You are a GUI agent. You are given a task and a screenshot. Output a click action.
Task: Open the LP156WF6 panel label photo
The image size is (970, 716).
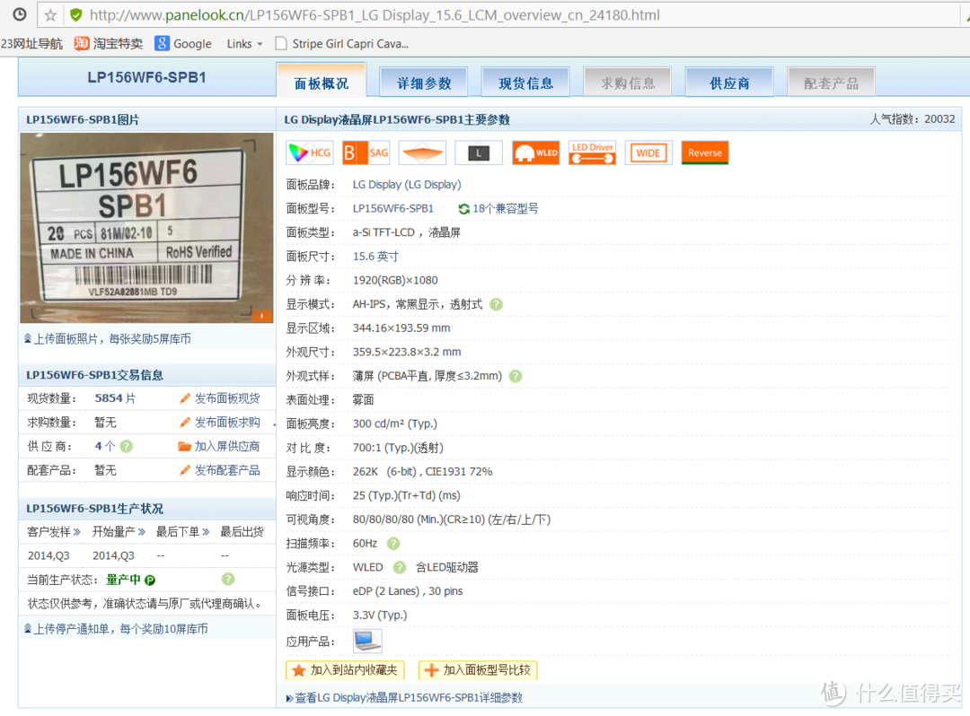click(x=146, y=227)
